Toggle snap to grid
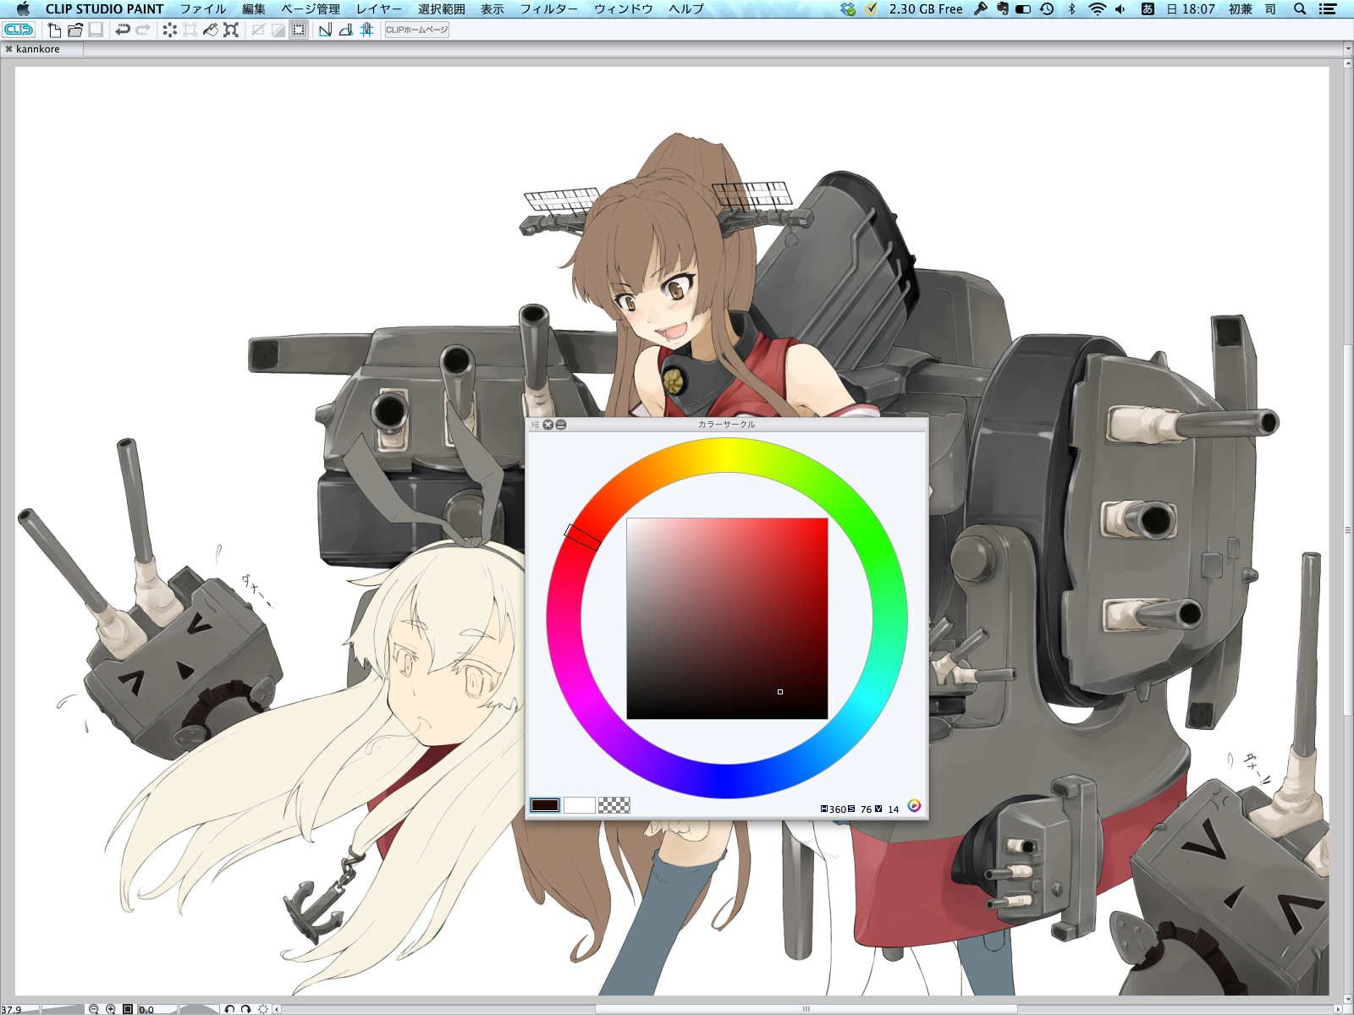Screen dimensions: 1354x1015 pyautogui.click(x=366, y=30)
